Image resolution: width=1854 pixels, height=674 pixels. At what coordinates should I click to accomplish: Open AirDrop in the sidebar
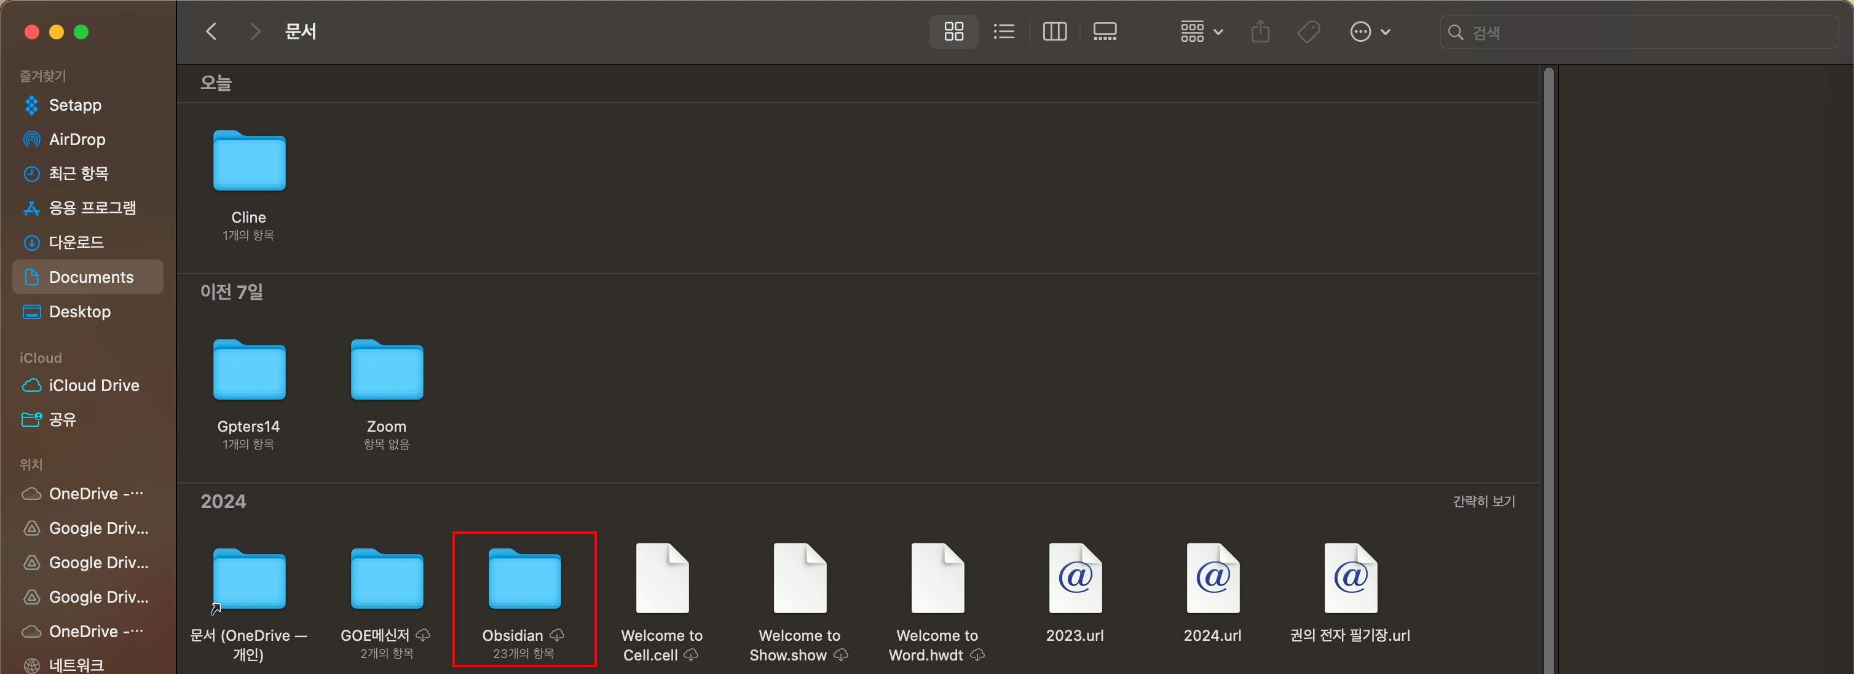click(x=77, y=140)
